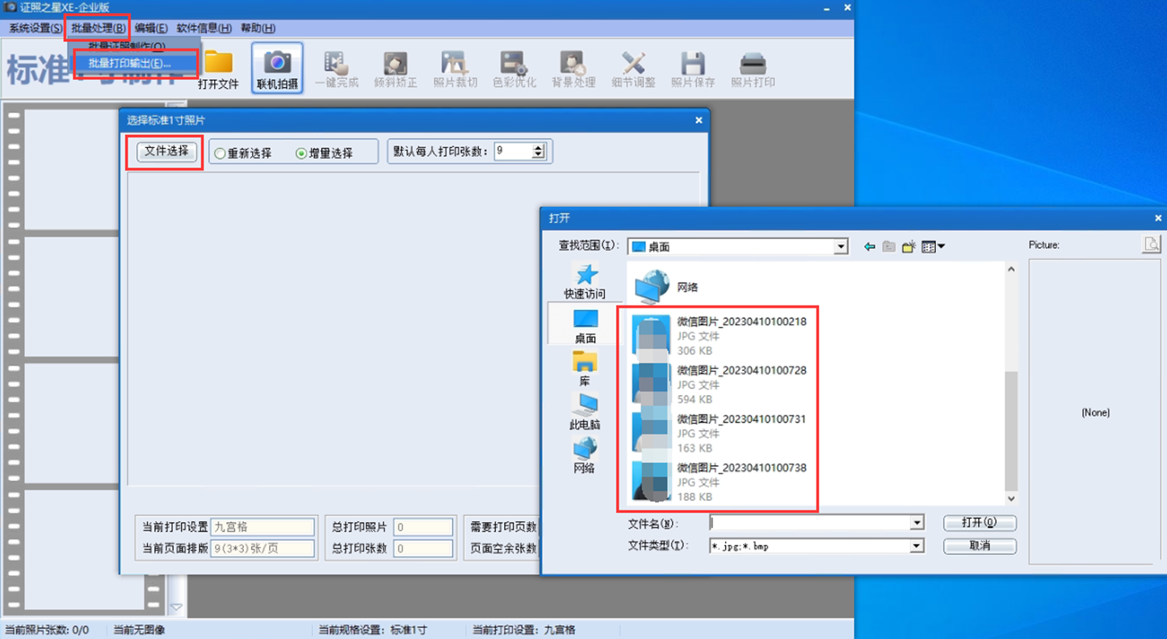Viewport: 1167px width, 639px height.
Task: Click the 照片打印 printer icon
Action: 753,63
